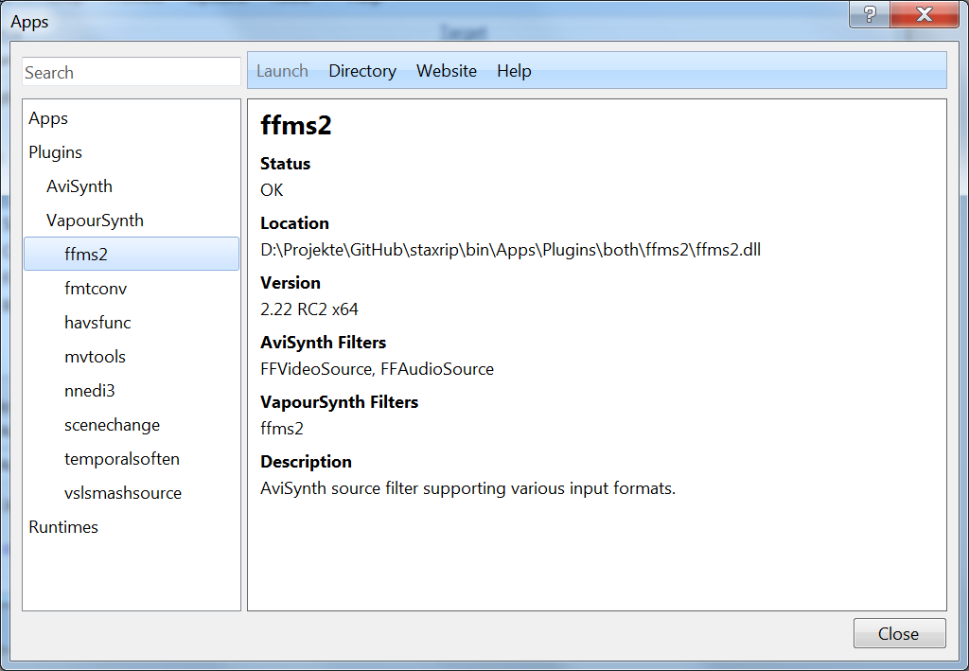This screenshot has height=671, width=969.
Task: Close the Apps dialog with red X
Action: [x=924, y=14]
